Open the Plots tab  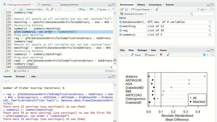pos(131,50)
